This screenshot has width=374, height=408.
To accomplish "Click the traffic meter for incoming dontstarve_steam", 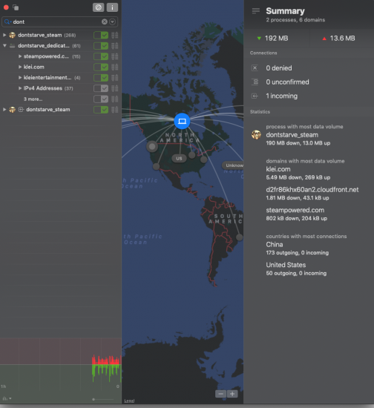I will click(115, 110).
